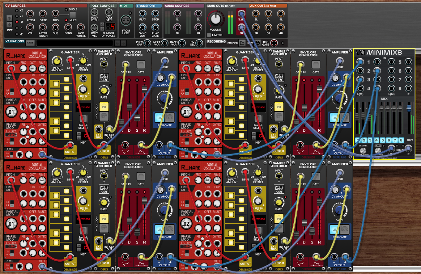Click lower-right Envelope Generator GATE button
This screenshot has height=274, width=421.
[316, 176]
